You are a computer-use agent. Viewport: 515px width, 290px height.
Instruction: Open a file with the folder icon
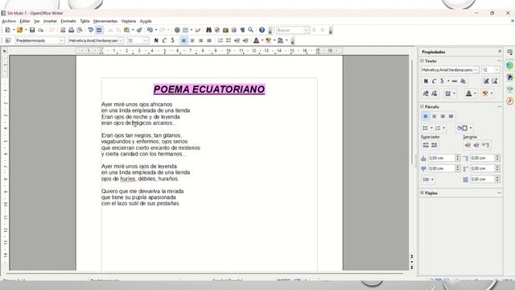click(x=19, y=30)
